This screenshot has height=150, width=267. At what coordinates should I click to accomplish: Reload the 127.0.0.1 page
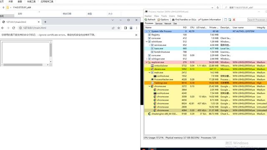click(14, 28)
